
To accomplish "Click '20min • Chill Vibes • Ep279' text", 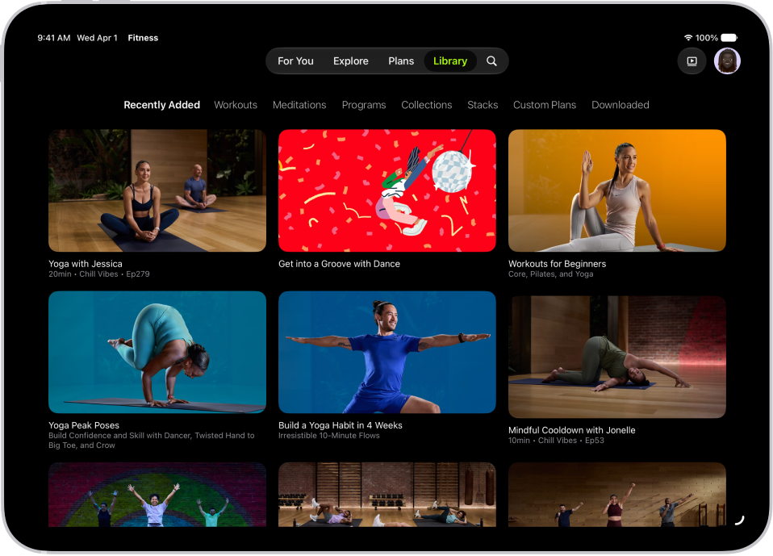I will click(x=99, y=274).
